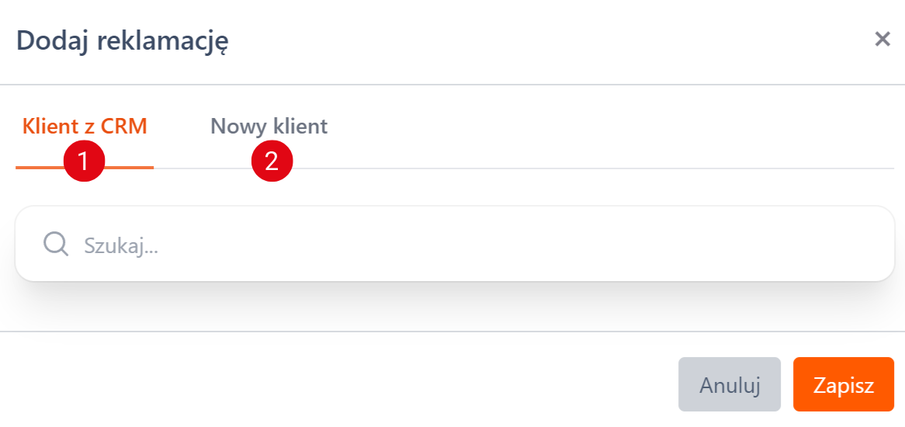Dismiss the dialog using the X icon
Viewport: 905px width, 427px height.
[x=882, y=40]
